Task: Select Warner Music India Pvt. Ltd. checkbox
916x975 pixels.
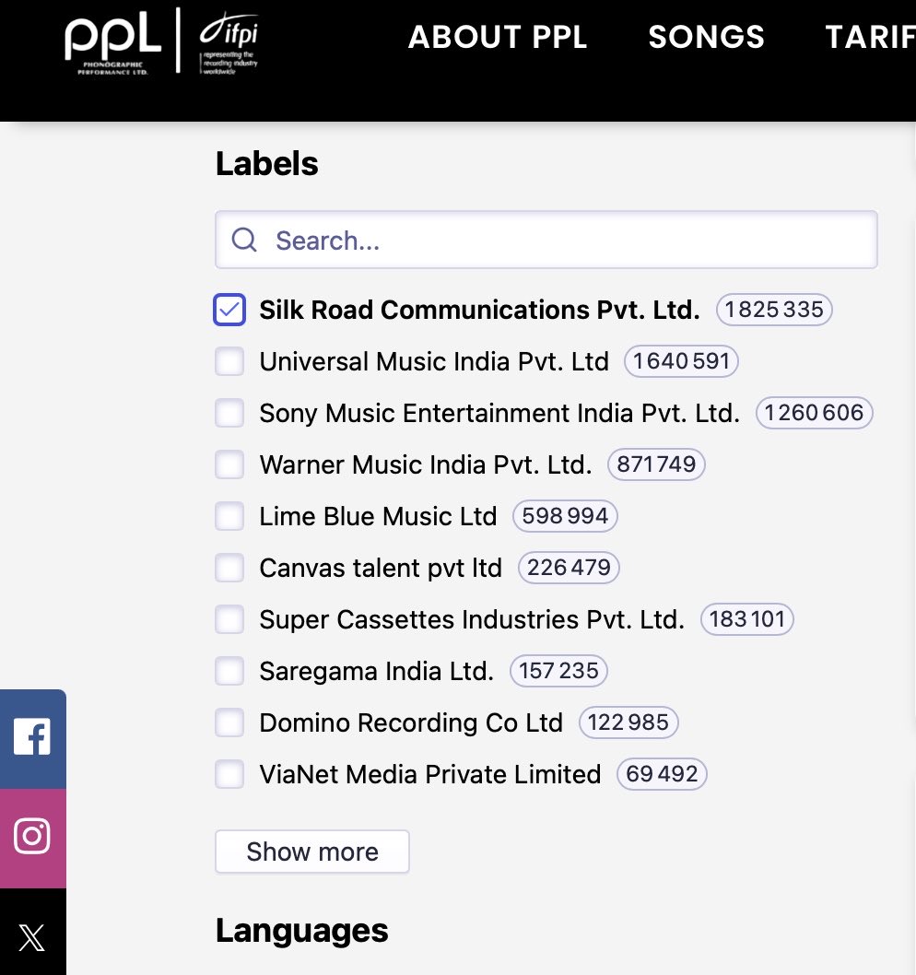Action: [x=229, y=464]
